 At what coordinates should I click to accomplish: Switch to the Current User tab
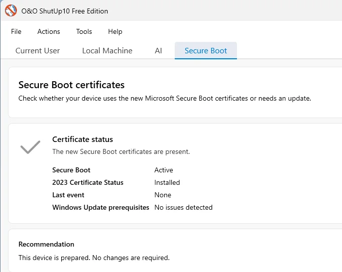[37, 51]
